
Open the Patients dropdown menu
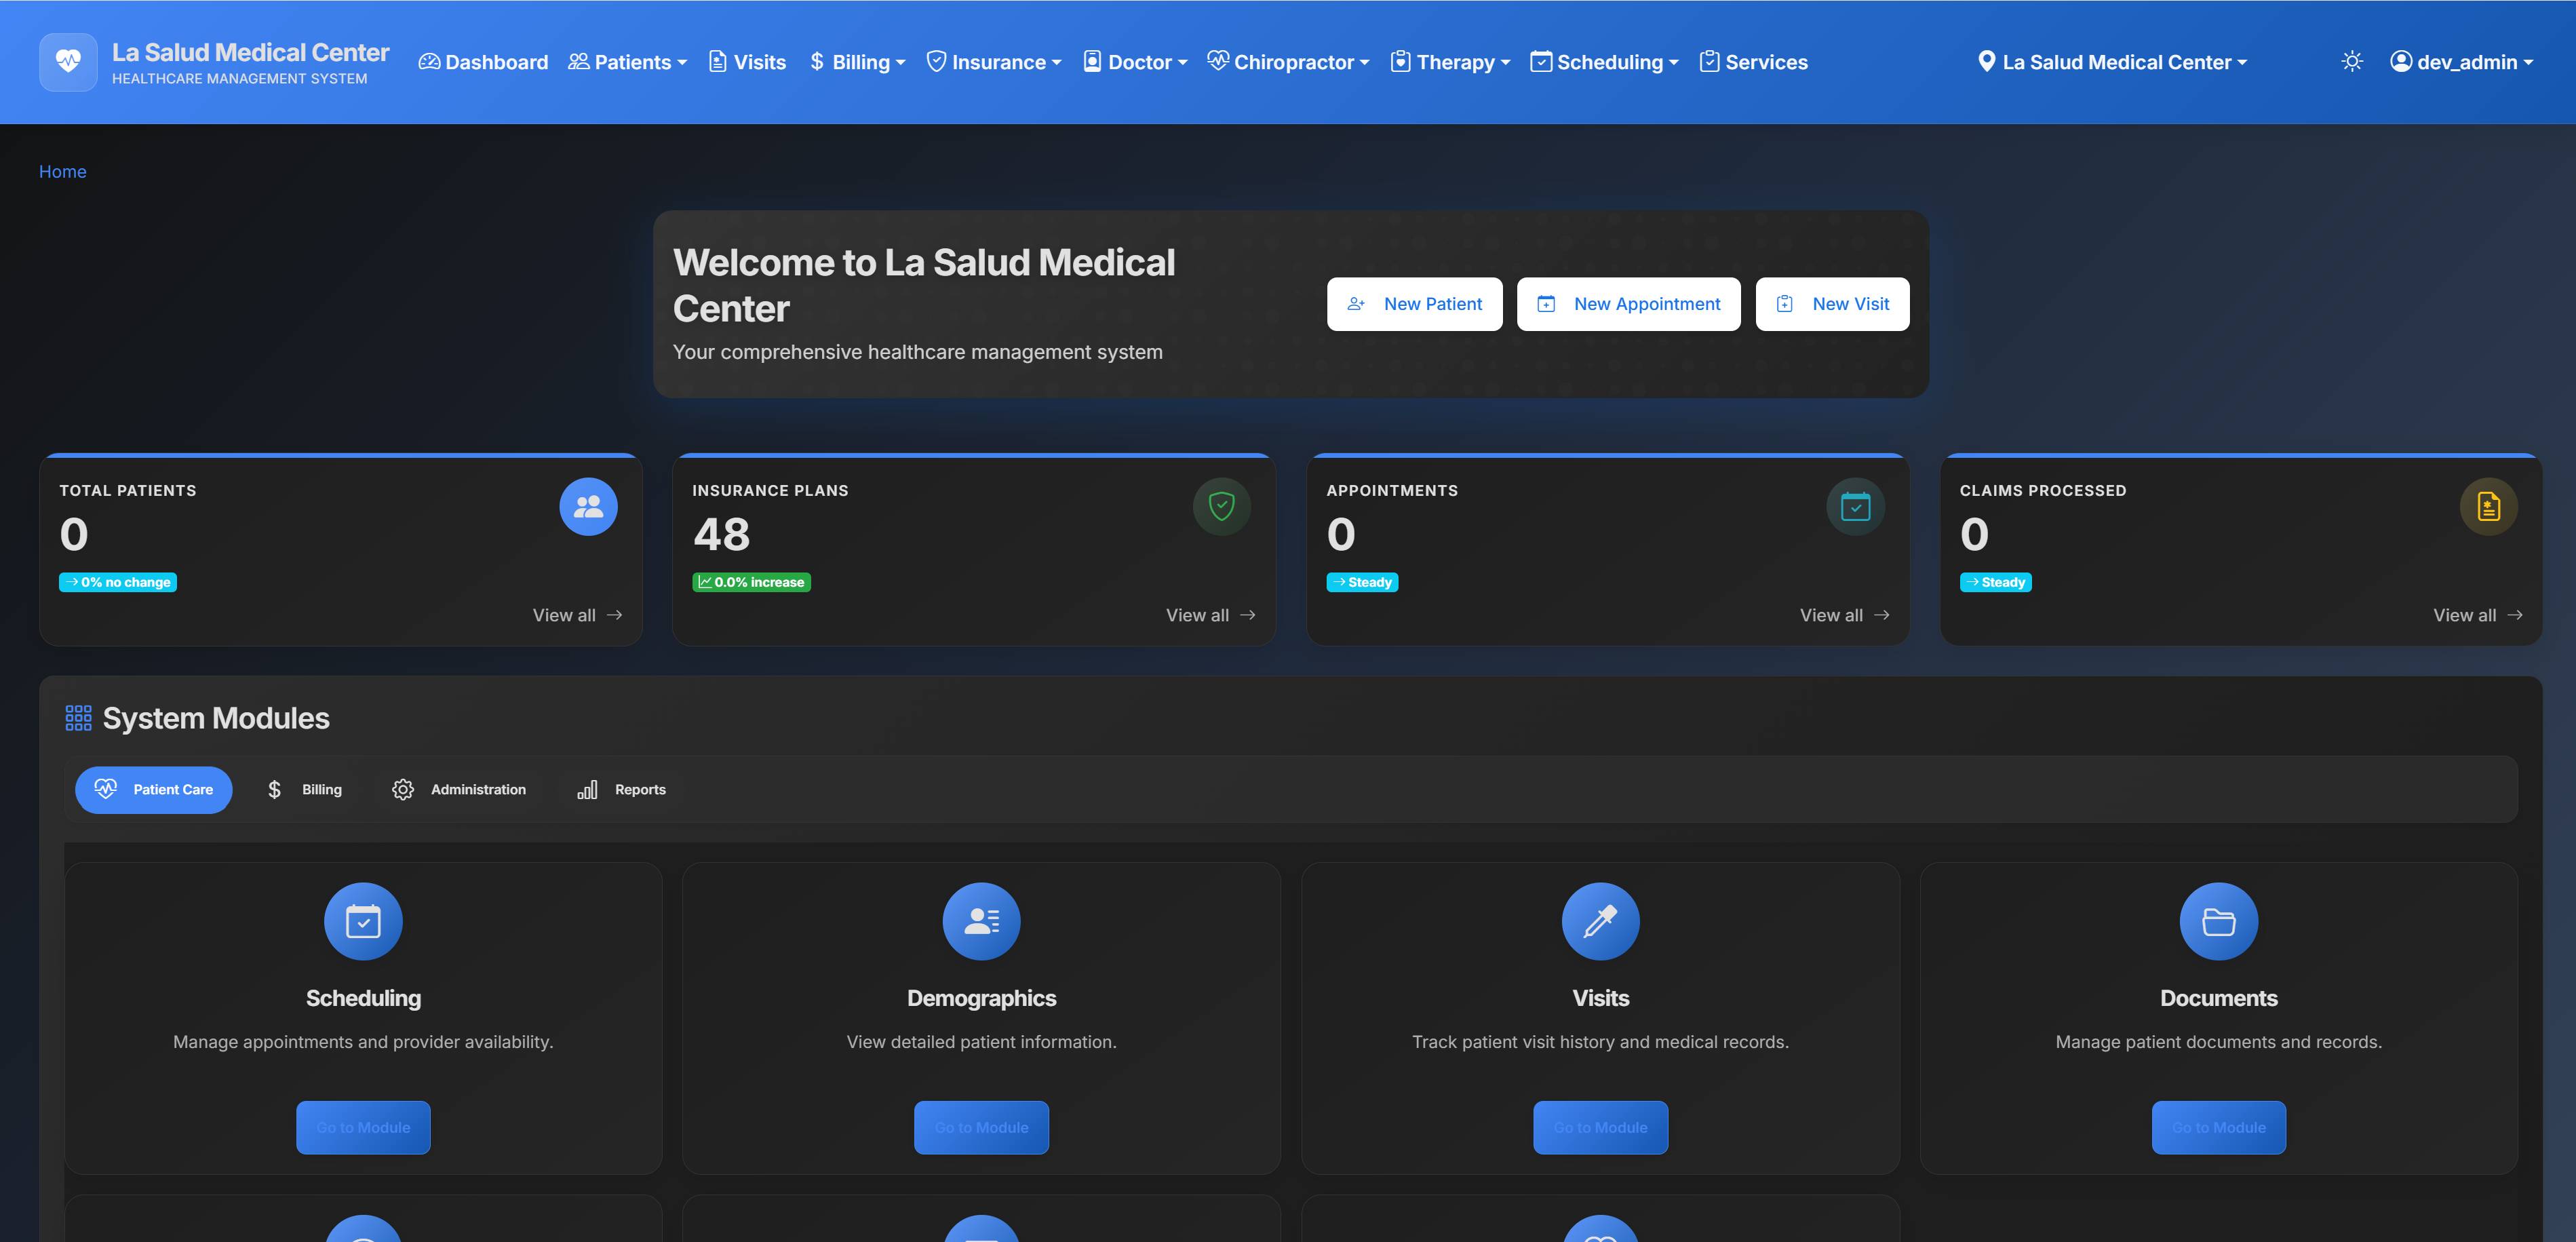[x=628, y=62]
